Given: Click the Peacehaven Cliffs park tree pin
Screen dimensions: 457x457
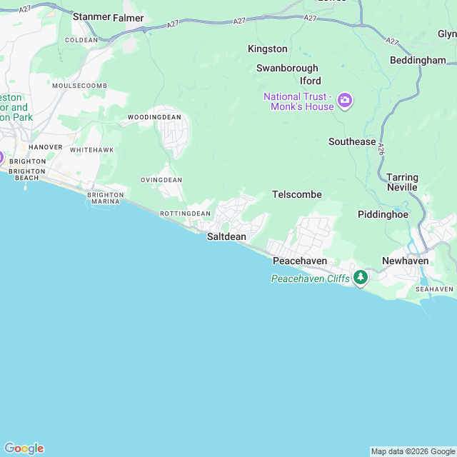Looking at the screenshot, I should pyautogui.click(x=361, y=278).
